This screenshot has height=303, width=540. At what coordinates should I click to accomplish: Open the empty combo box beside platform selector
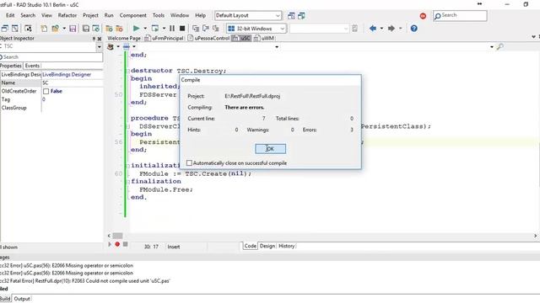[319, 29]
